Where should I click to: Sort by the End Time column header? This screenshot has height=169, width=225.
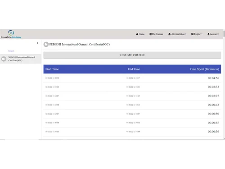(134, 69)
